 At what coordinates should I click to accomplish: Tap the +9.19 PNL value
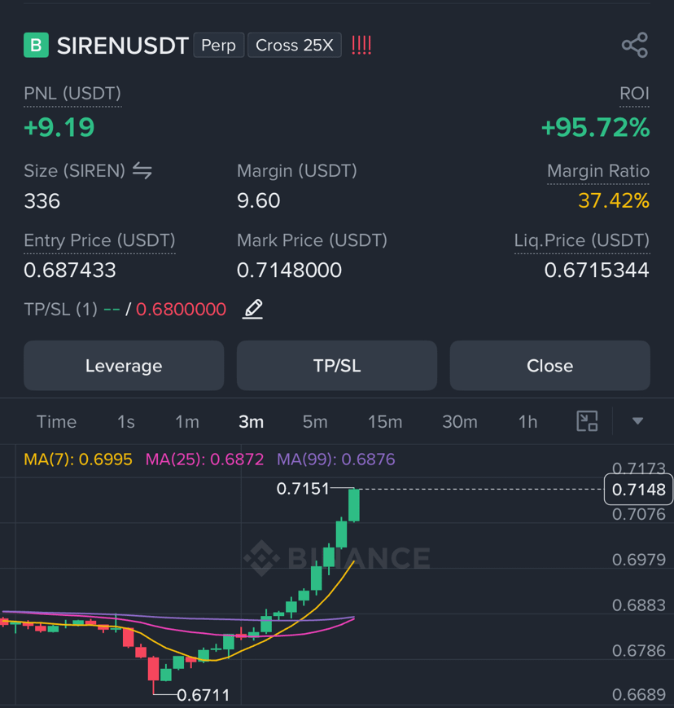(x=59, y=127)
